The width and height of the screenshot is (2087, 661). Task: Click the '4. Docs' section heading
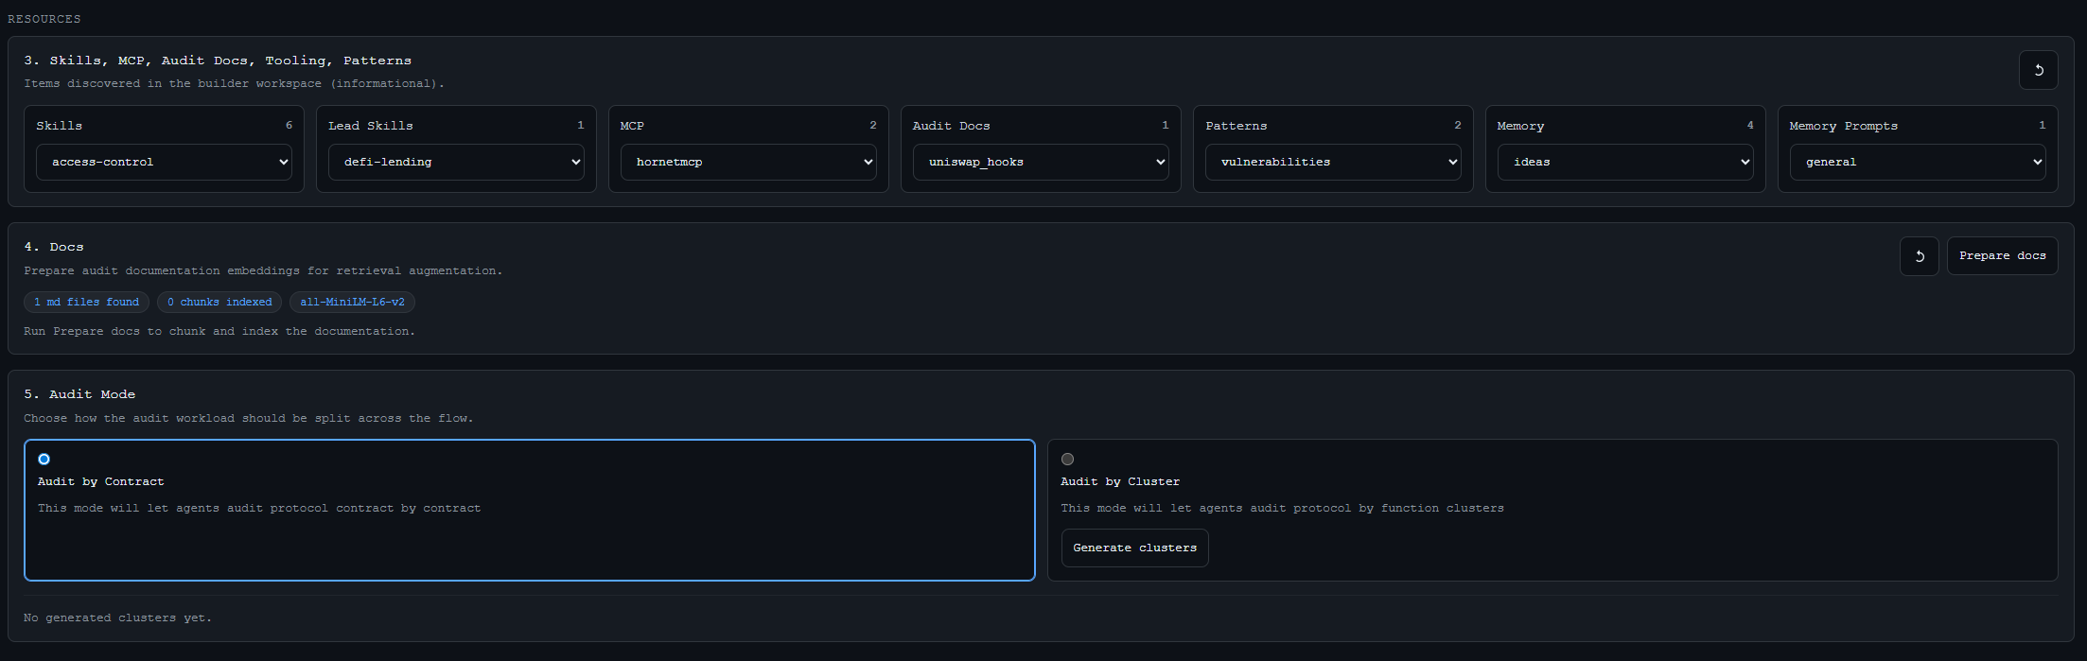coord(54,247)
